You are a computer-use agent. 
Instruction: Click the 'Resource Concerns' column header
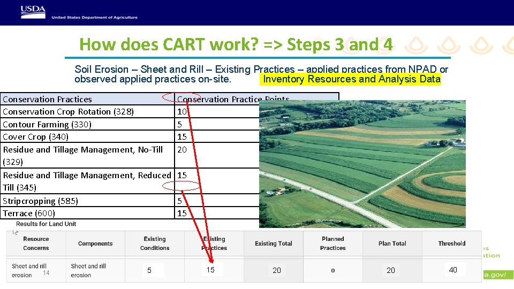point(36,244)
